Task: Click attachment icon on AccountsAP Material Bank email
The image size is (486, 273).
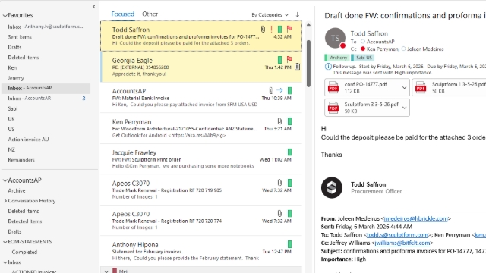Action: tap(271, 90)
